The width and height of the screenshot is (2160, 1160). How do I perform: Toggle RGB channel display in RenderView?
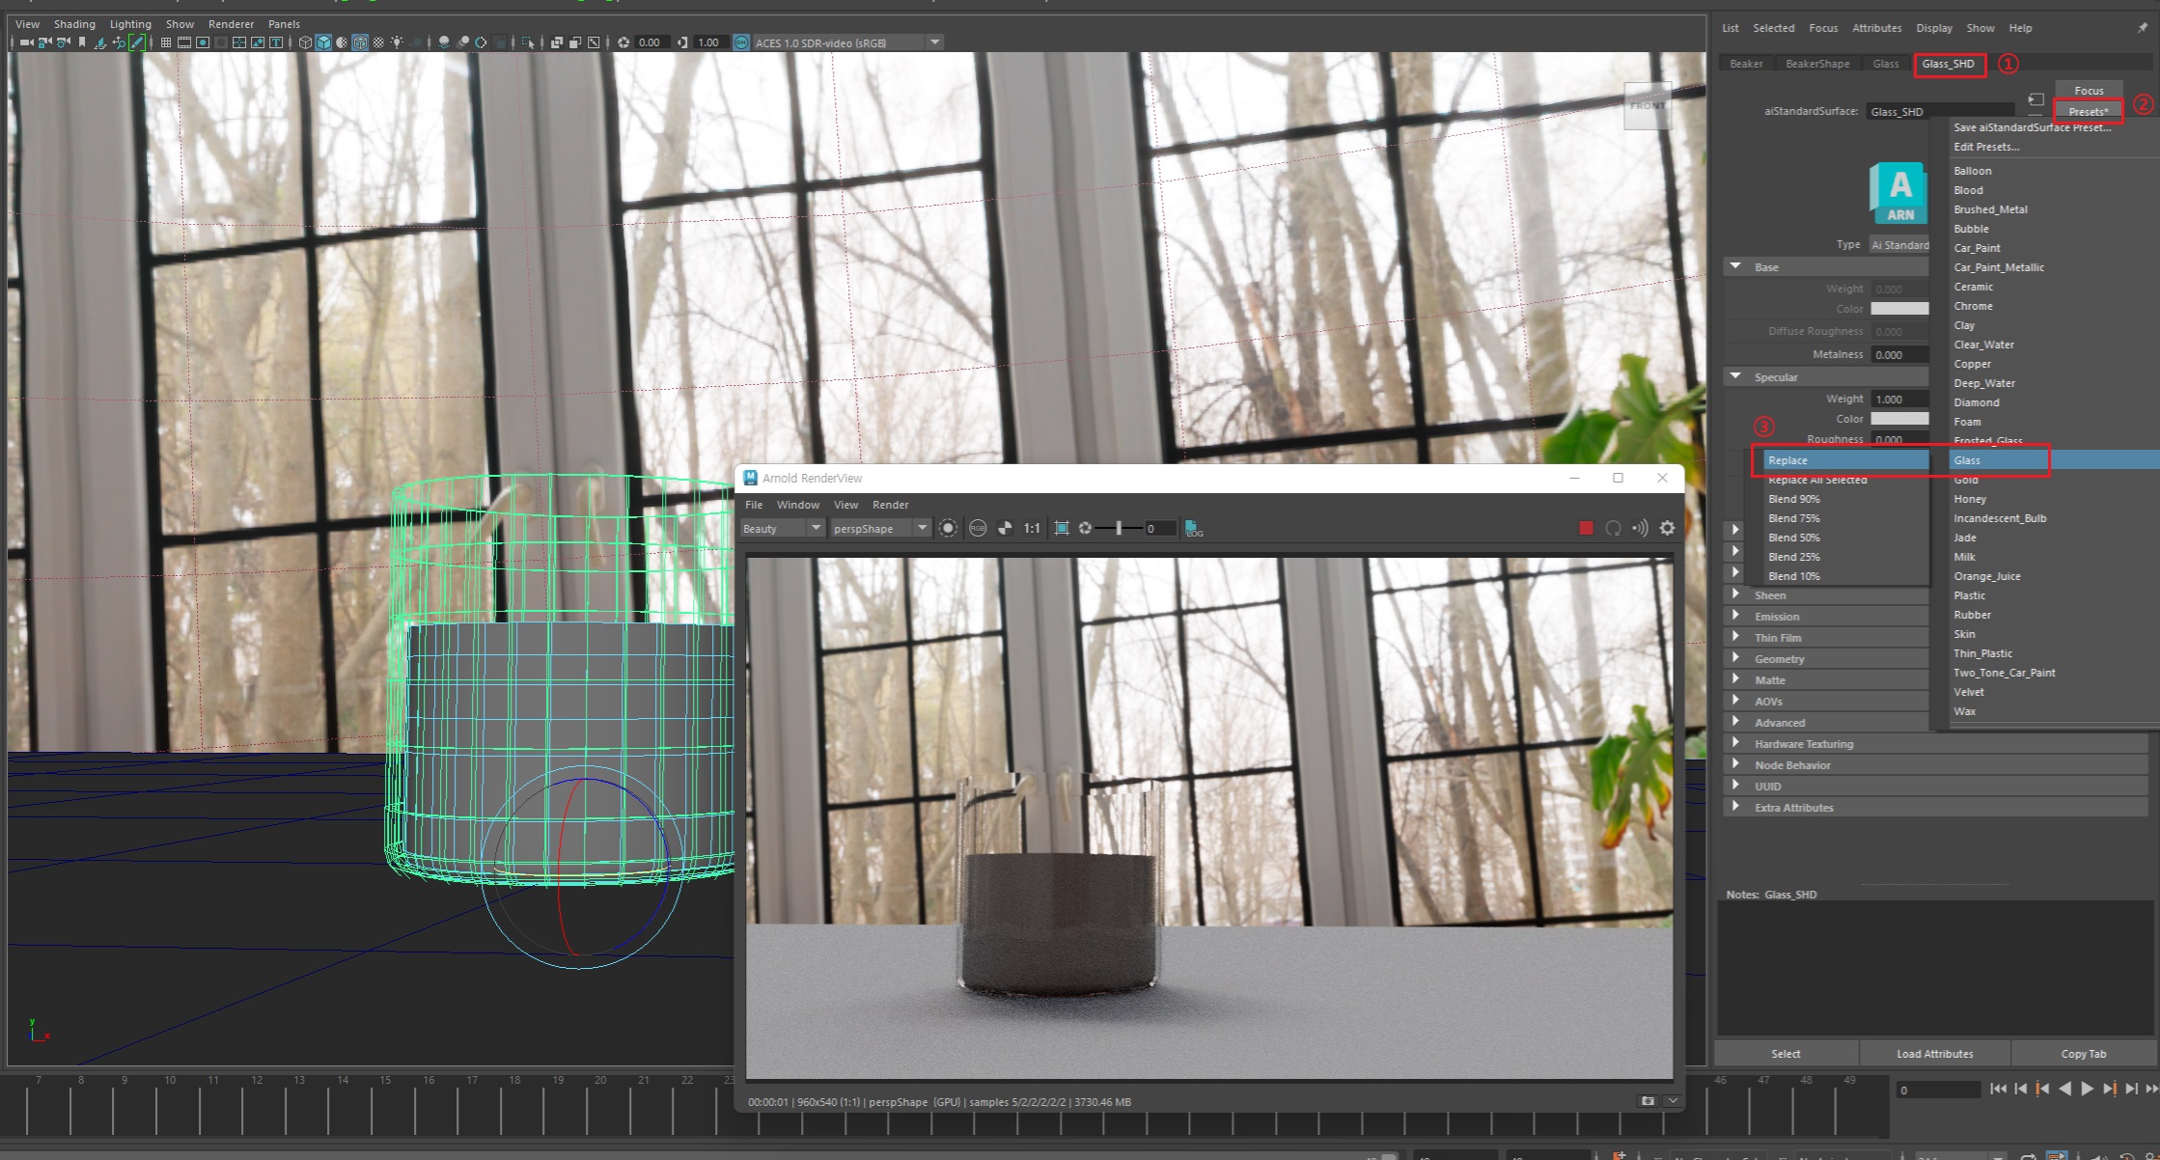pos(978,528)
